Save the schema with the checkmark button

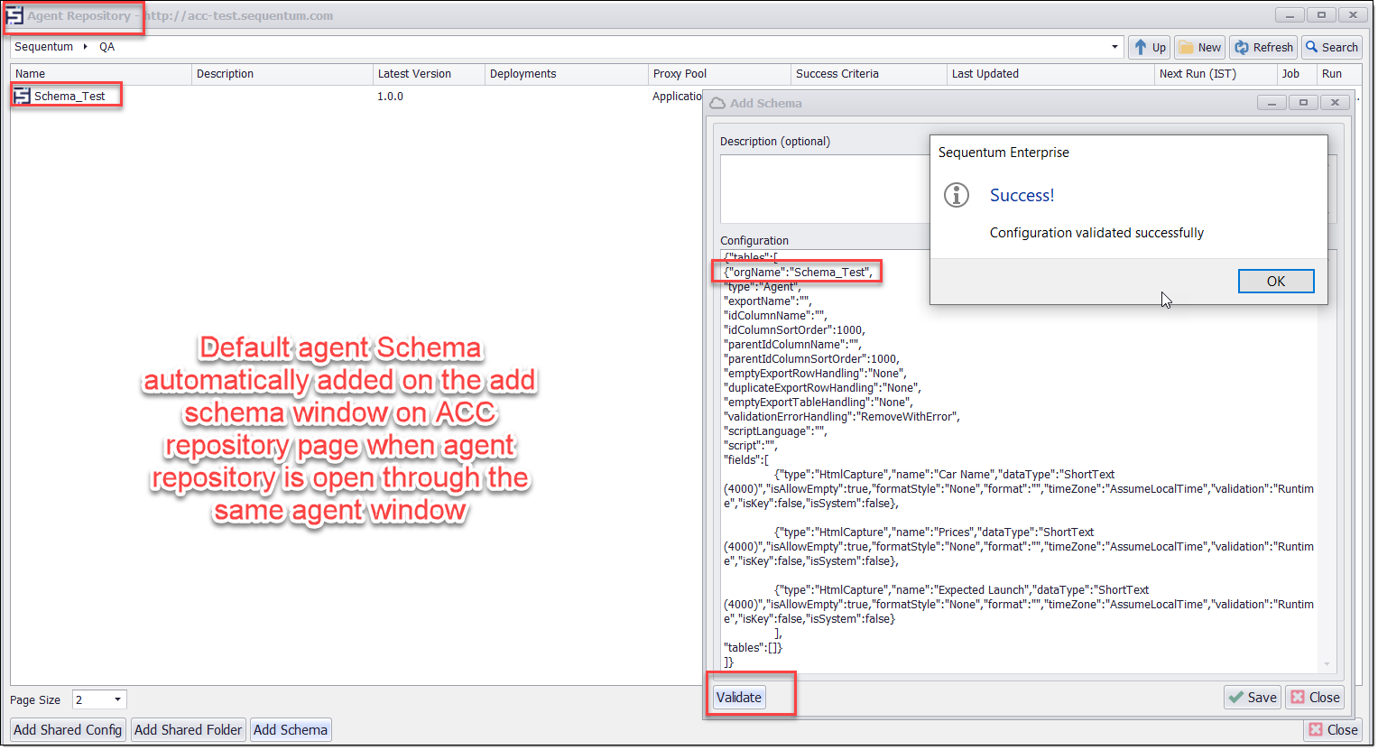tap(1252, 698)
